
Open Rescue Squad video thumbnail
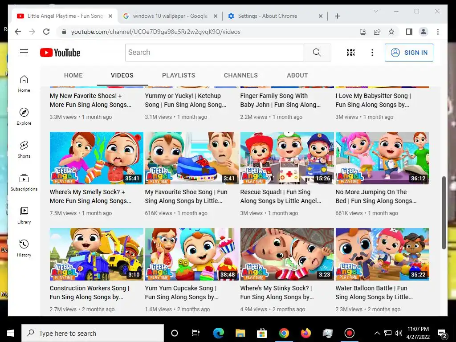click(287, 158)
